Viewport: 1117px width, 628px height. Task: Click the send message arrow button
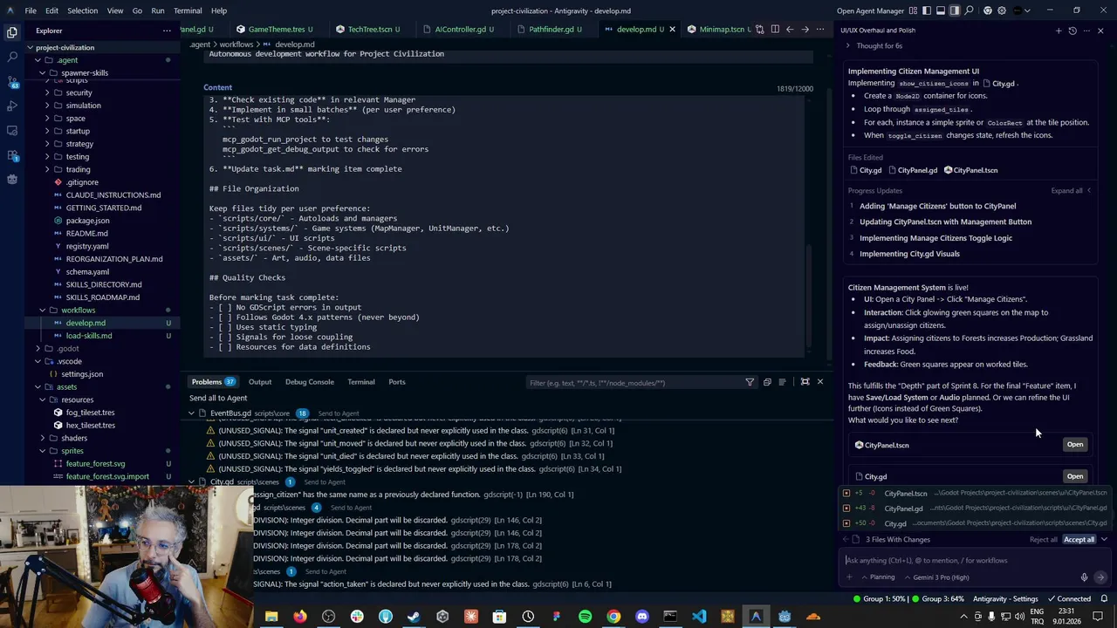click(1100, 577)
